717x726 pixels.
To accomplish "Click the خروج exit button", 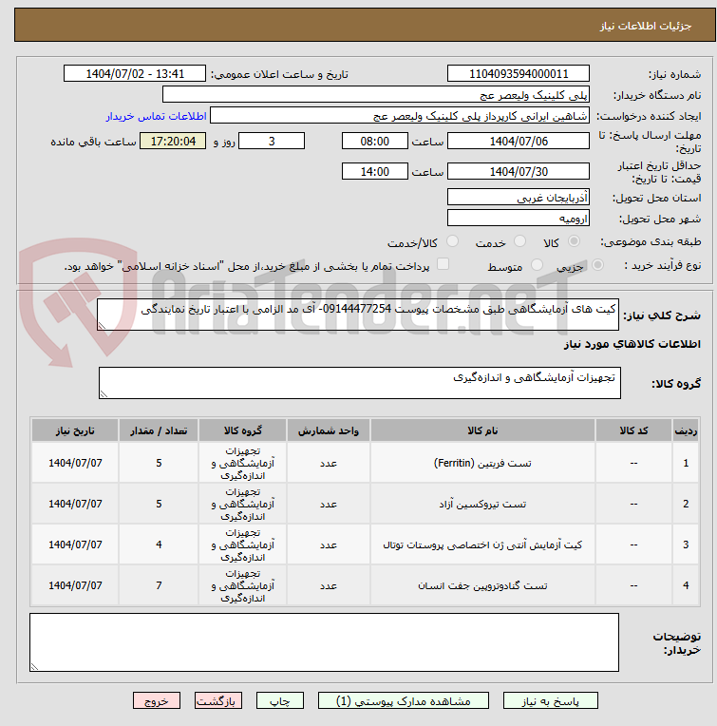I will pyautogui.click(x=157, y=700).
